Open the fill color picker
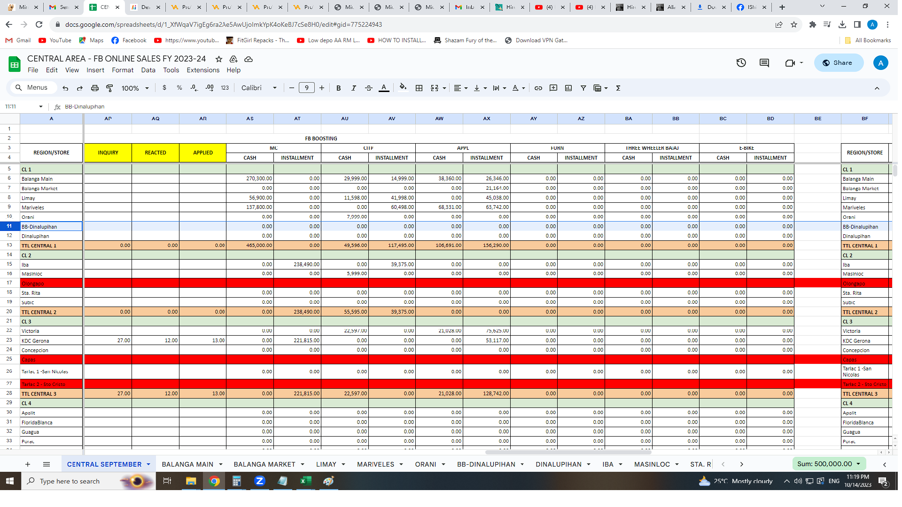This screenshot has height=507, width=902. point(403,88)
